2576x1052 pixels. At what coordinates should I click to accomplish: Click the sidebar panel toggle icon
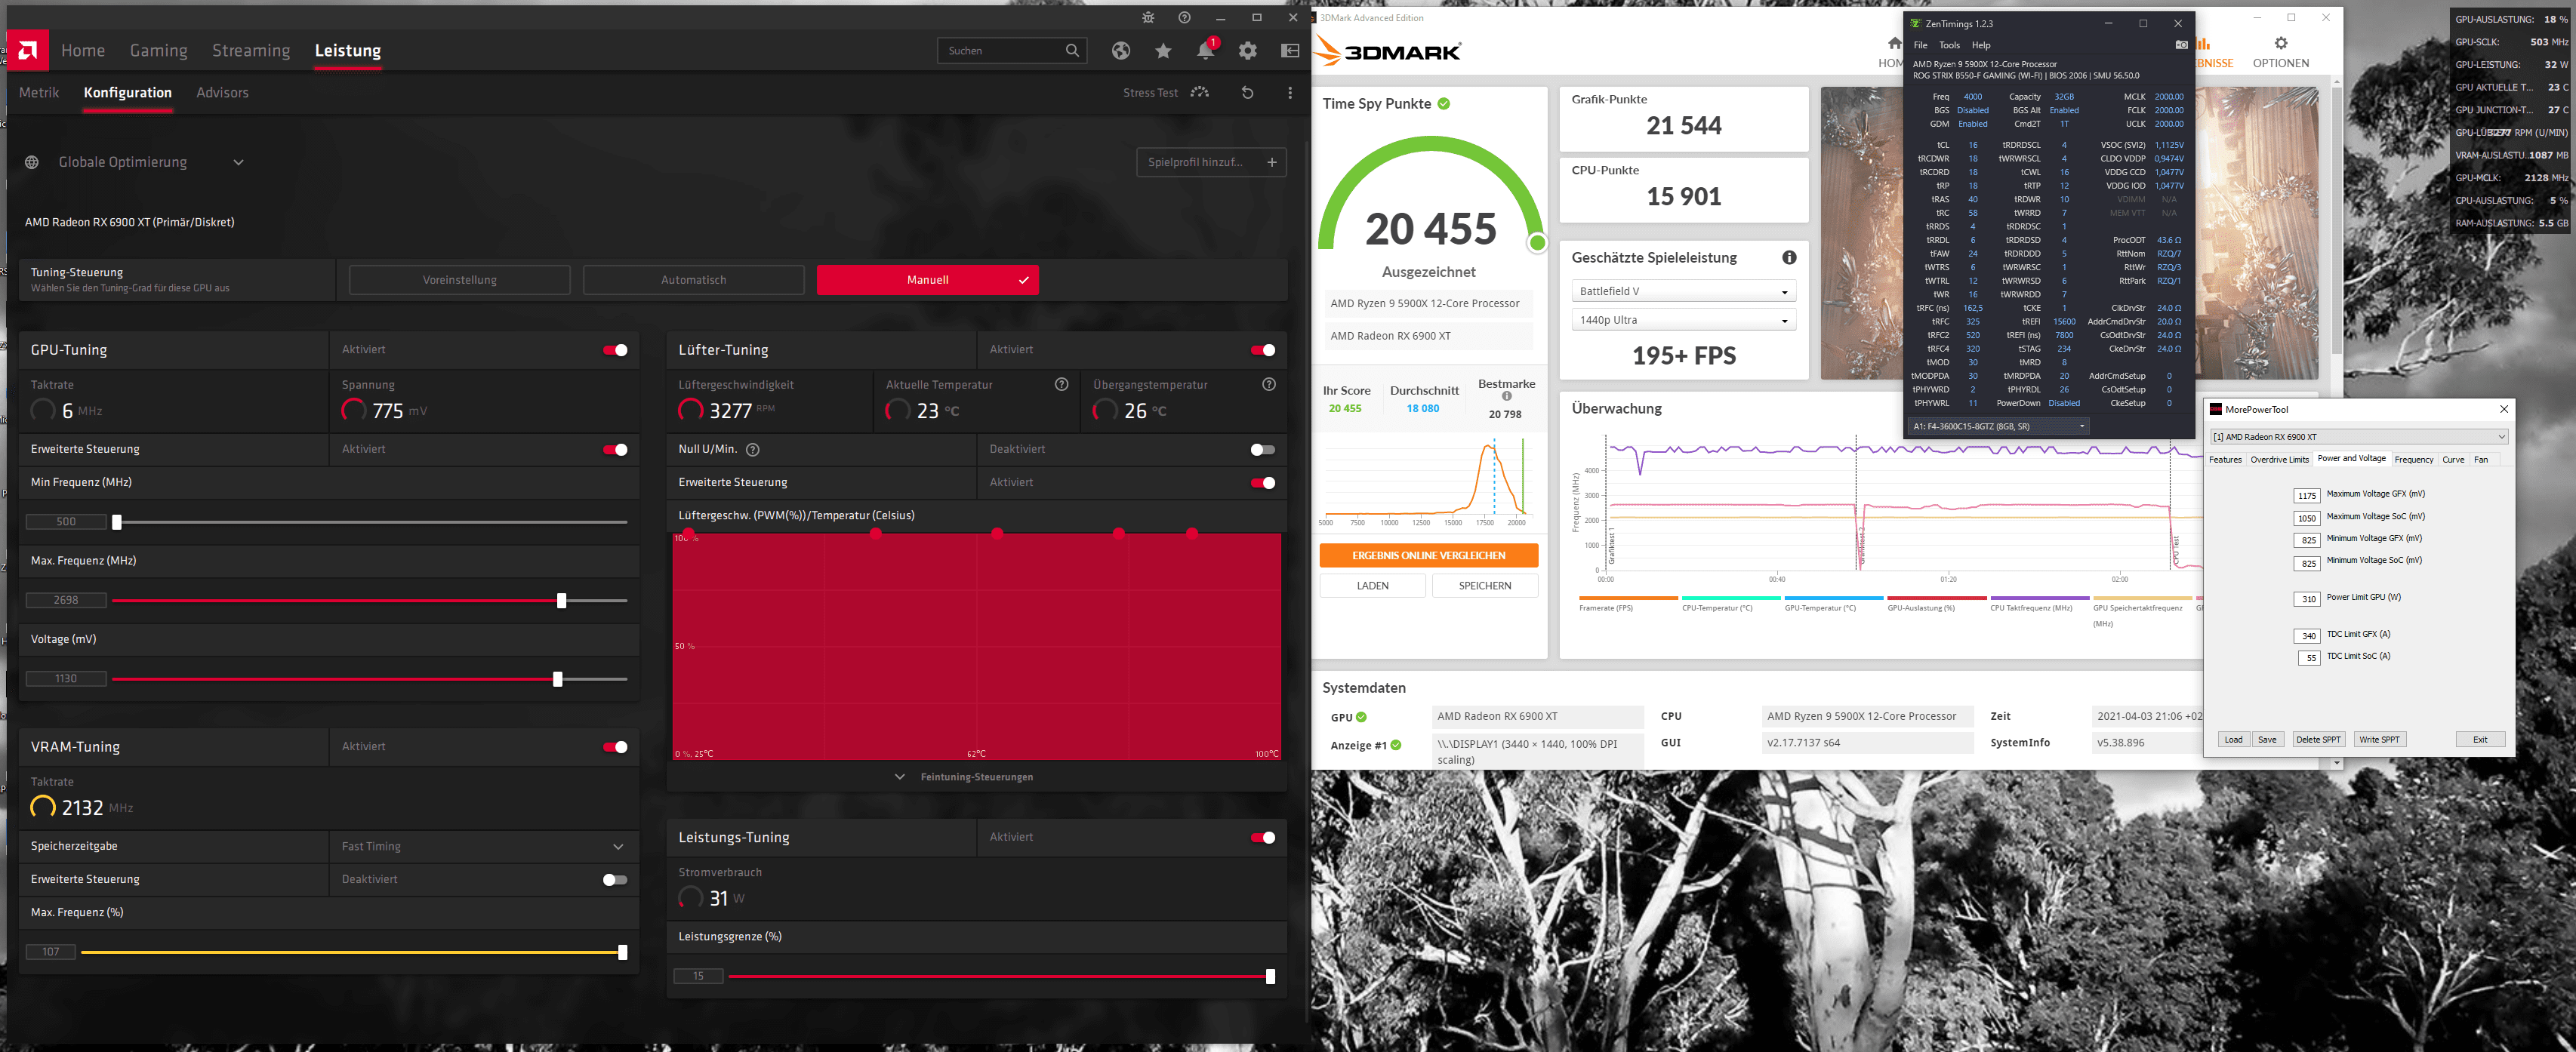coord(1290,50)
